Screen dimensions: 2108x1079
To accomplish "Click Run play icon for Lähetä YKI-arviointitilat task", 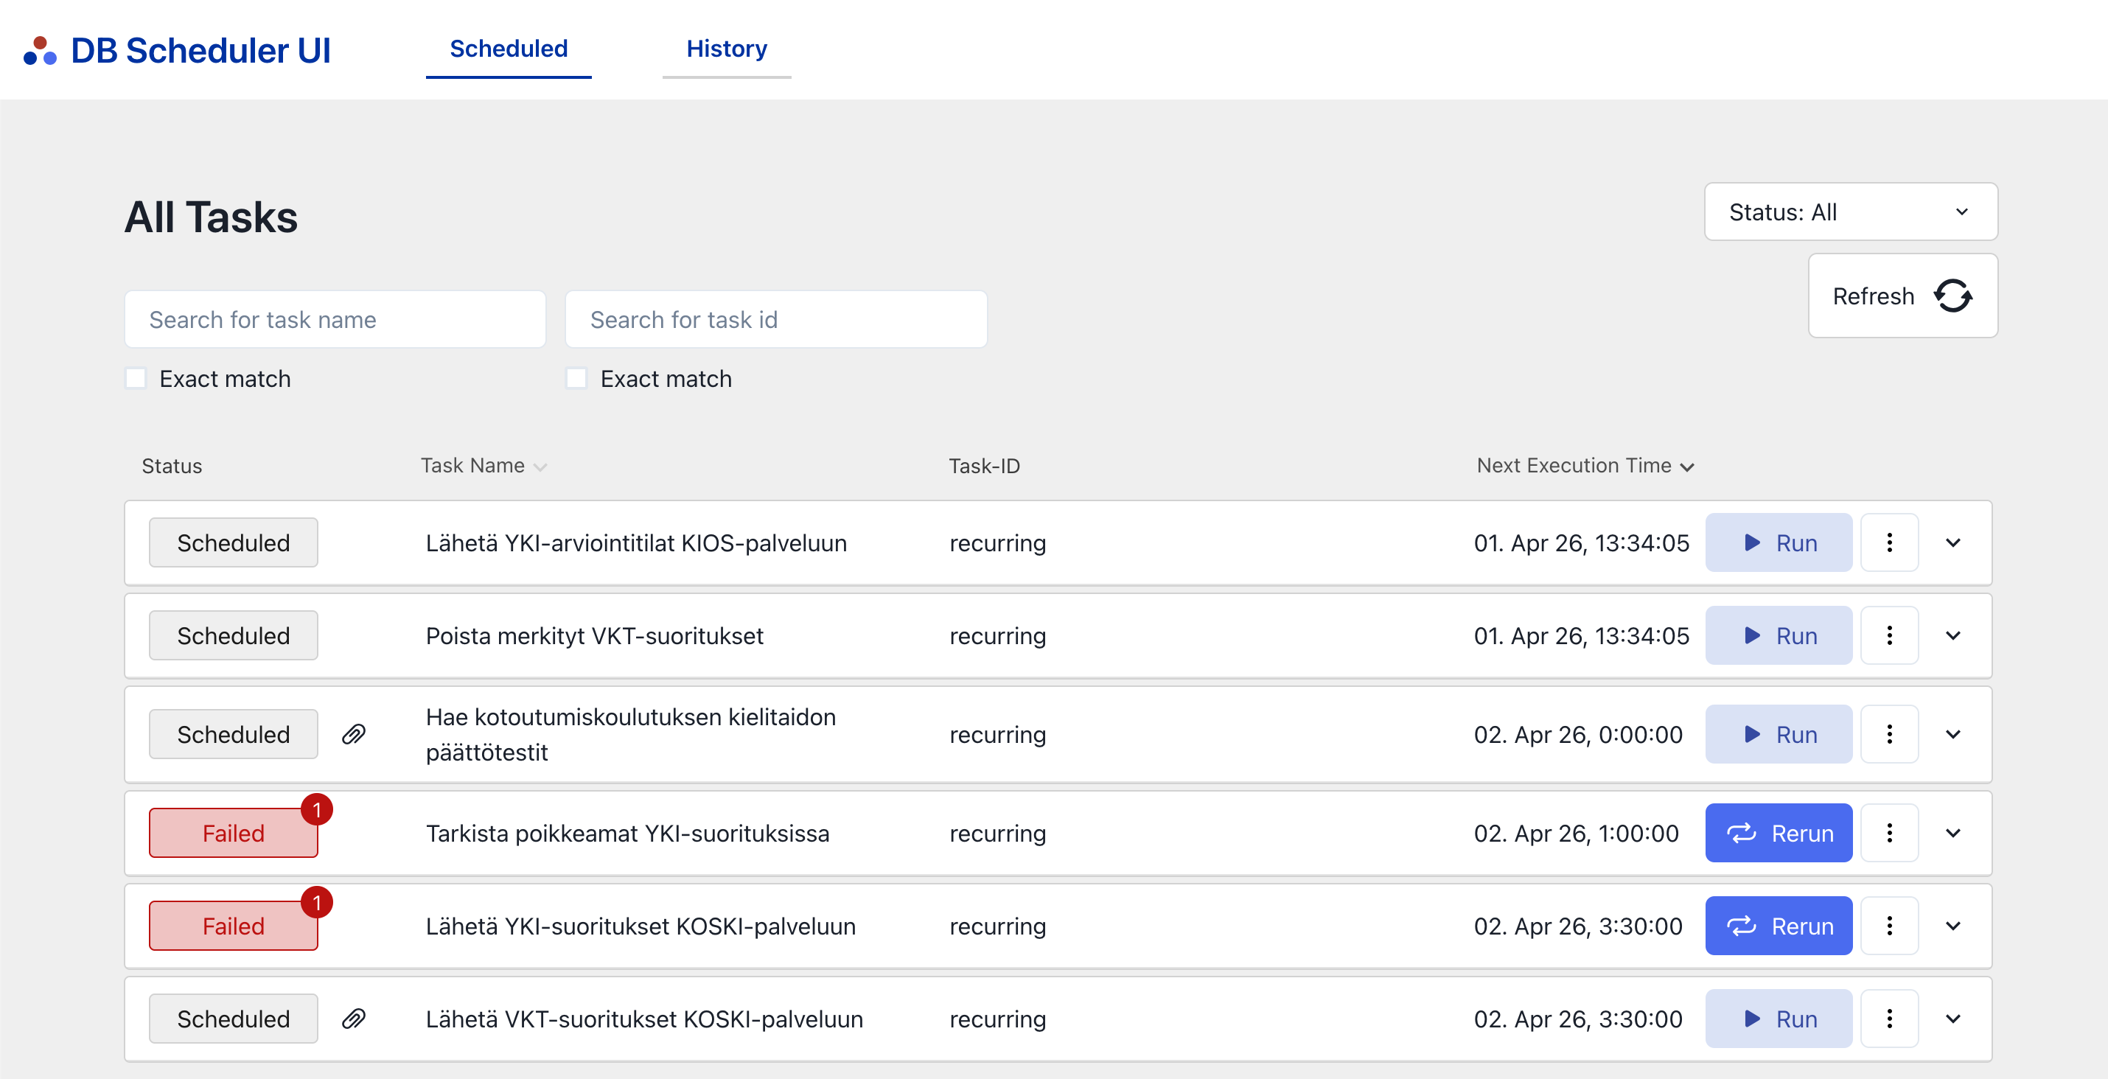I will pos(1752,542).
